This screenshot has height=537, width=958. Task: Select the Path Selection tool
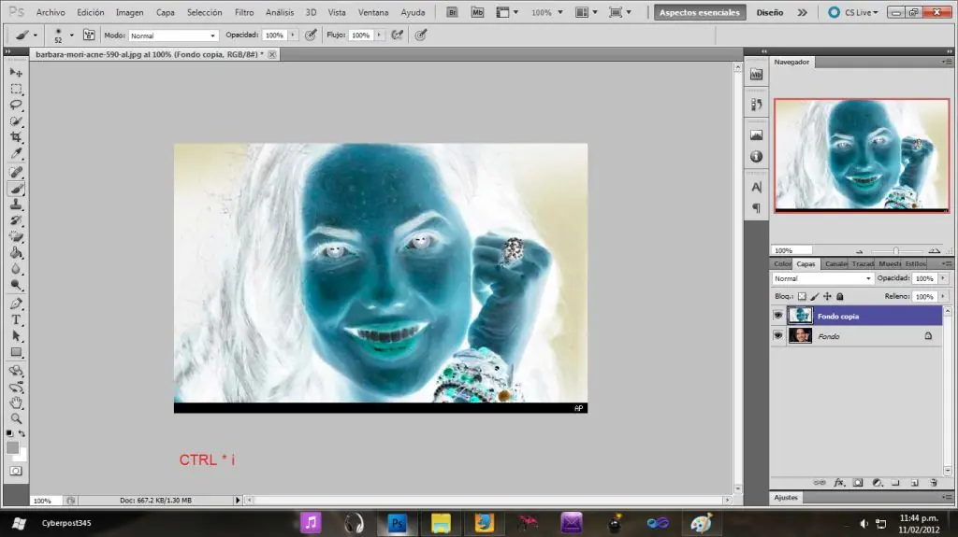[16, 336]
